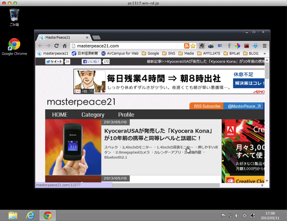Select the MasterPeace21 browser tab
This screenshot has height=221, width=287.
pos(63,38)
